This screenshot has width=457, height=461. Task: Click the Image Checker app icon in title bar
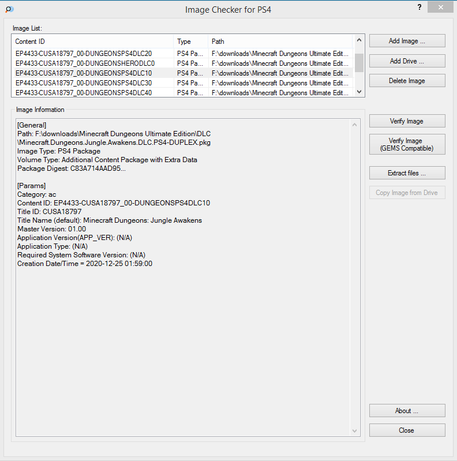click(x=9, y=9)
